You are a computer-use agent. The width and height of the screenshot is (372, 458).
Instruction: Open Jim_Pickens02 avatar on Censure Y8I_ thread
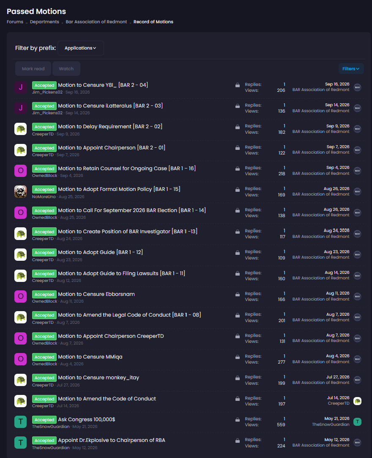tap(20, 87)
